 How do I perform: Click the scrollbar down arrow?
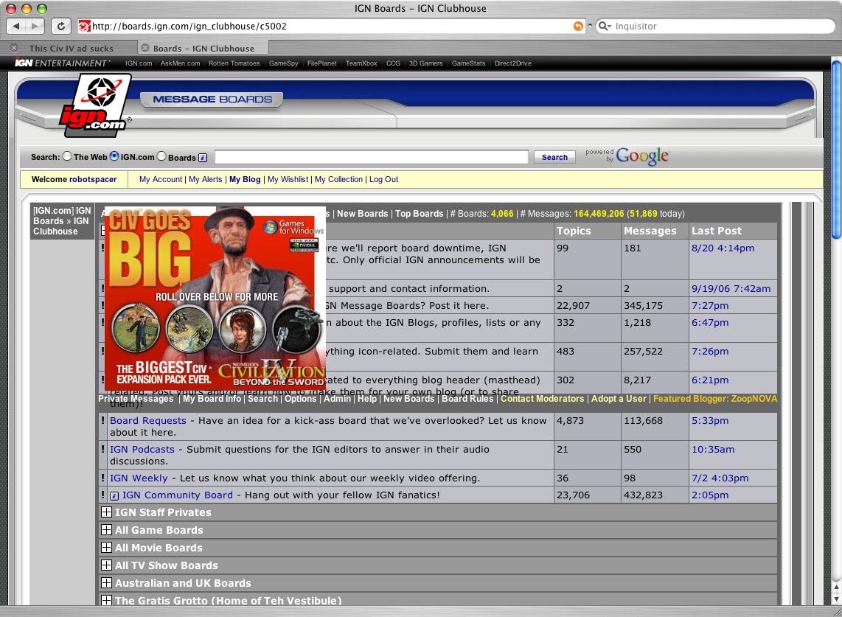[x=836, y=599]
